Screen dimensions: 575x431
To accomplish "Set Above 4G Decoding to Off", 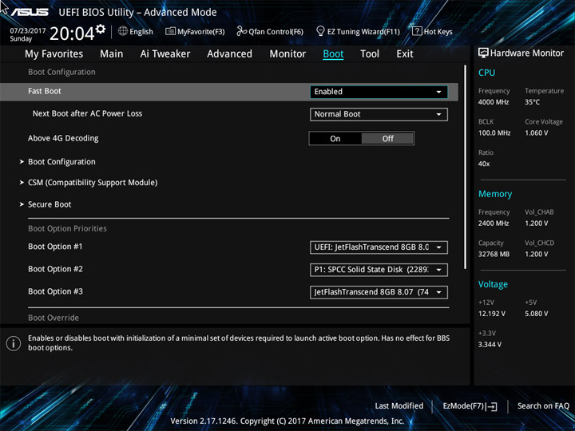I will (x=387, y=139).
